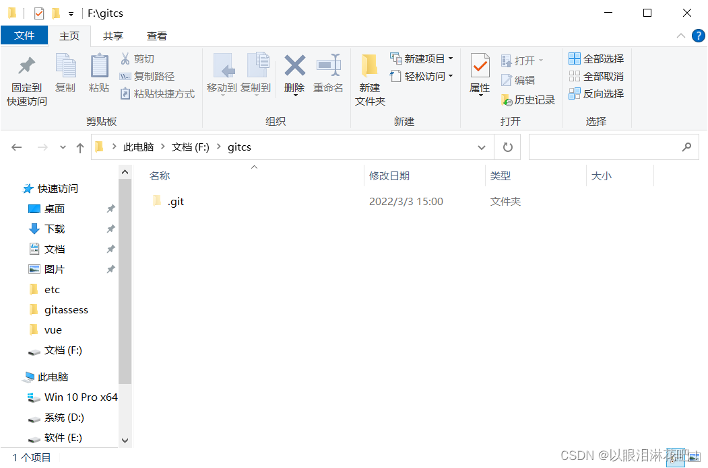Select Copy path (复制路径)
Image resolution: width=708 pixels, height=468 pixels.
[x=148, y=76]
